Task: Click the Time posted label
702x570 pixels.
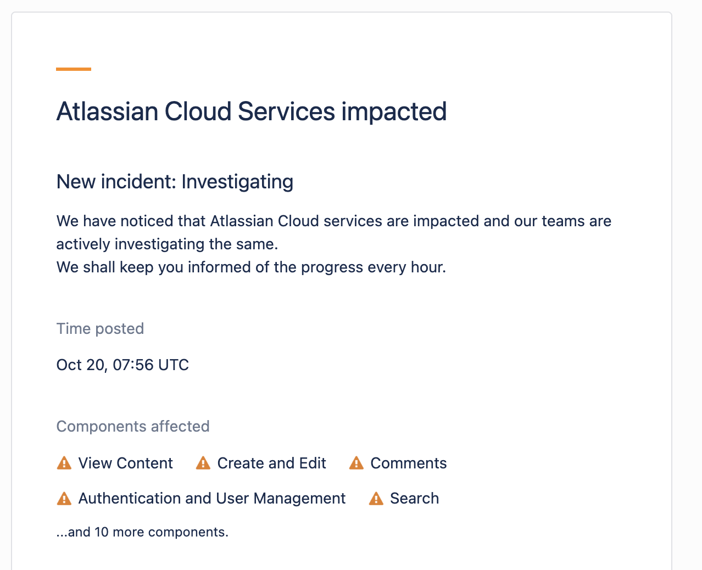Action: coord(100,329)
